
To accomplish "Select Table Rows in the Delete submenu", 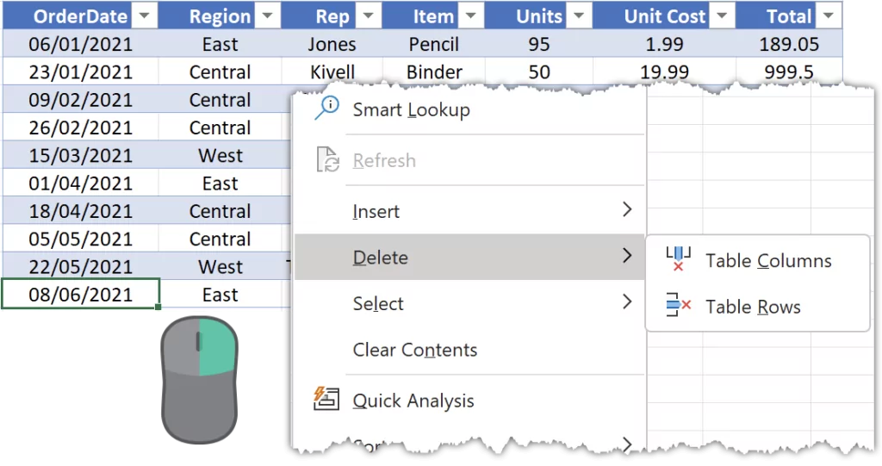I will [x=753, y=307].
